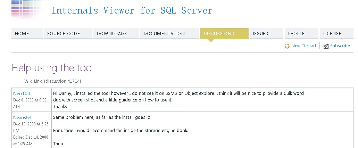Viewport: 358px width, 148px height.
Task: Click the RSS feed icon beside Subscribe
Action: pos(326,46)
